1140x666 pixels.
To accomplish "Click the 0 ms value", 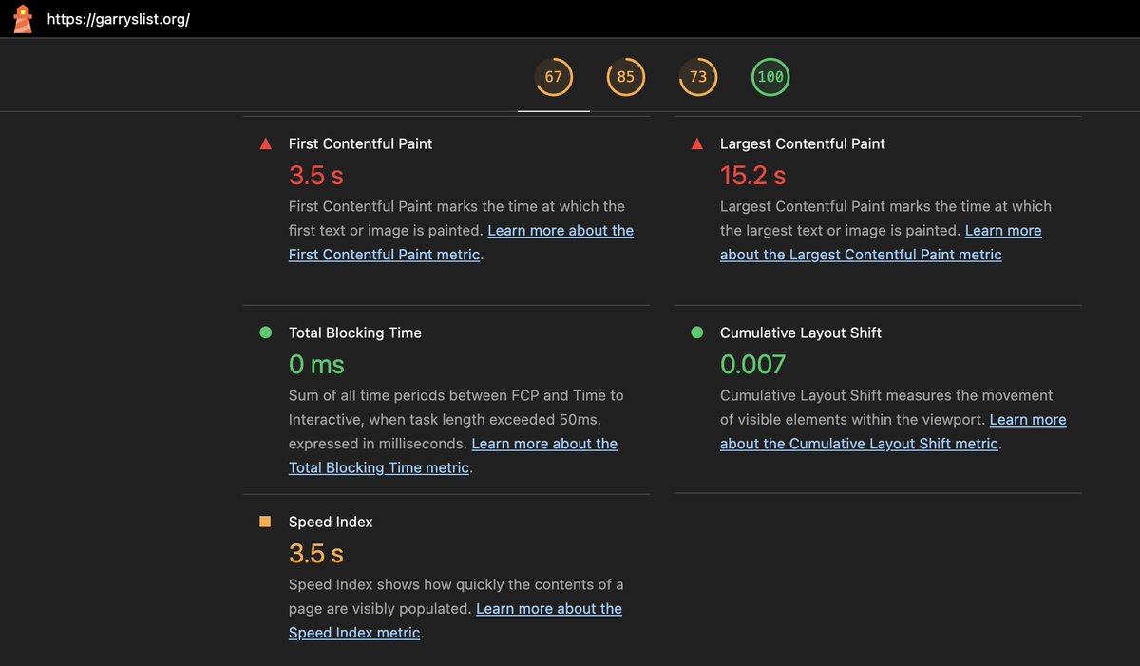I will tap(316, 365).
